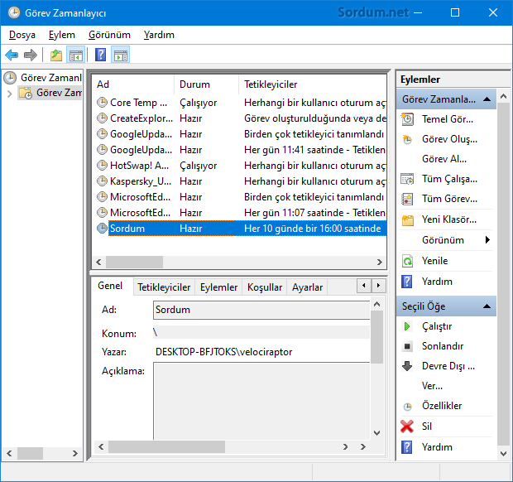Click the green Çalıştır play icon
The height and width of the screenshot is (482, 513).
(x=407, y=326)
